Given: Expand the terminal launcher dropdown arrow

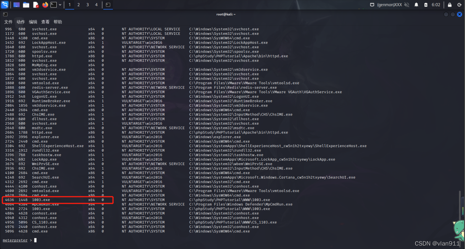Looking at the screenshot, I should 60,5.
